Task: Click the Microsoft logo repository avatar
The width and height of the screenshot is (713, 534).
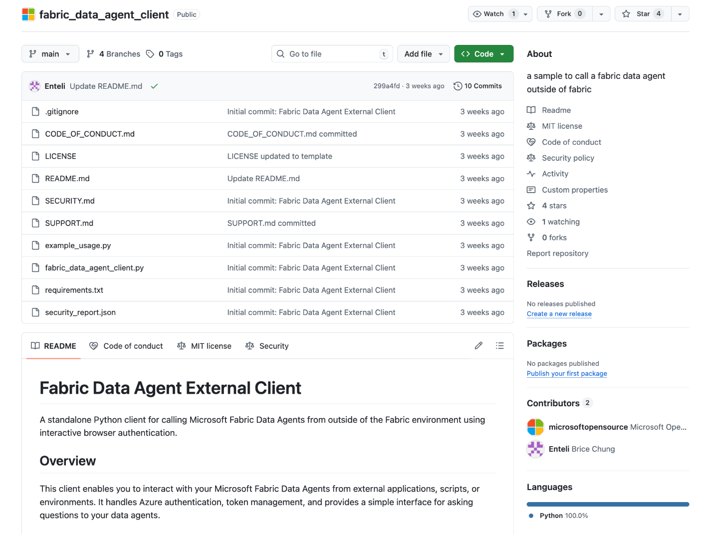Action: coord(28,14)
